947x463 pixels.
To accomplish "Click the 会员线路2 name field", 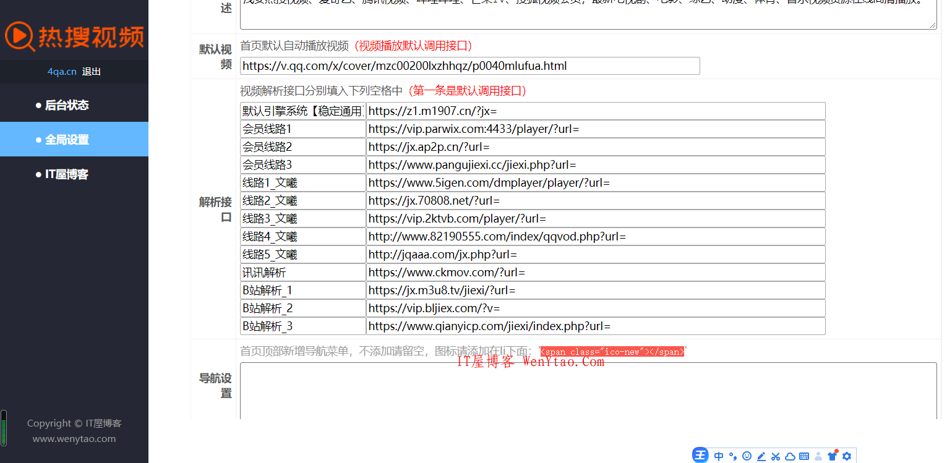I will 303,147.
